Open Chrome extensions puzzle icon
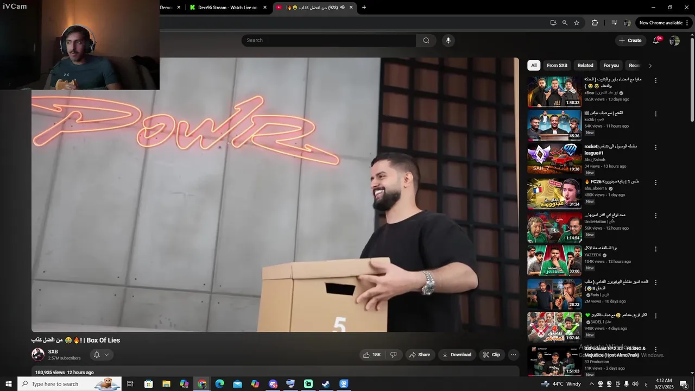This screenshot has height=391, width=695. (x=595, y=23)
